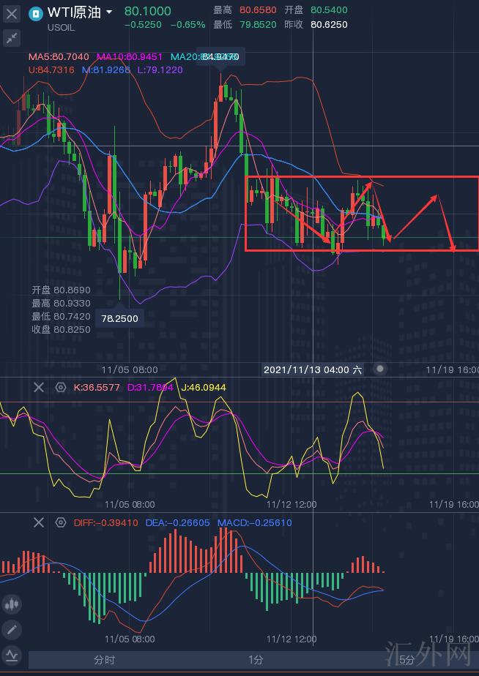Click the line indicator icon at bottom-left
The image size is (479, 676).
(x=12, y=655)
